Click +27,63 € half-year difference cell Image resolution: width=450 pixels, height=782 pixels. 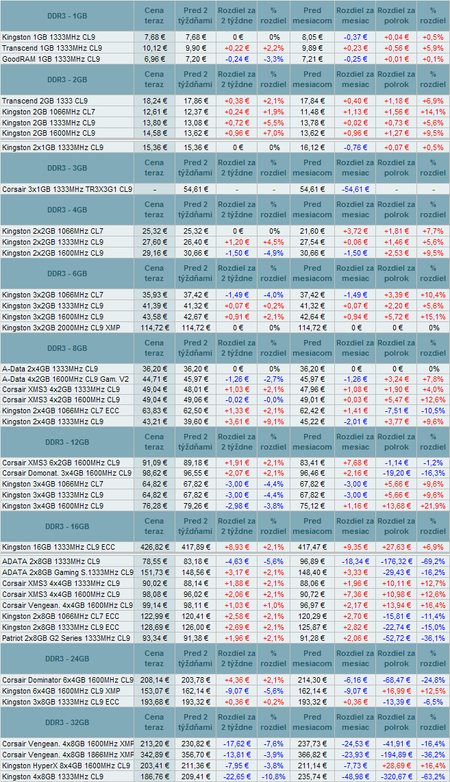(396, 547)
